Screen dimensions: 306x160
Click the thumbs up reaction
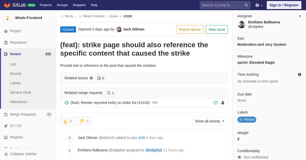click(x=67, y=121)
